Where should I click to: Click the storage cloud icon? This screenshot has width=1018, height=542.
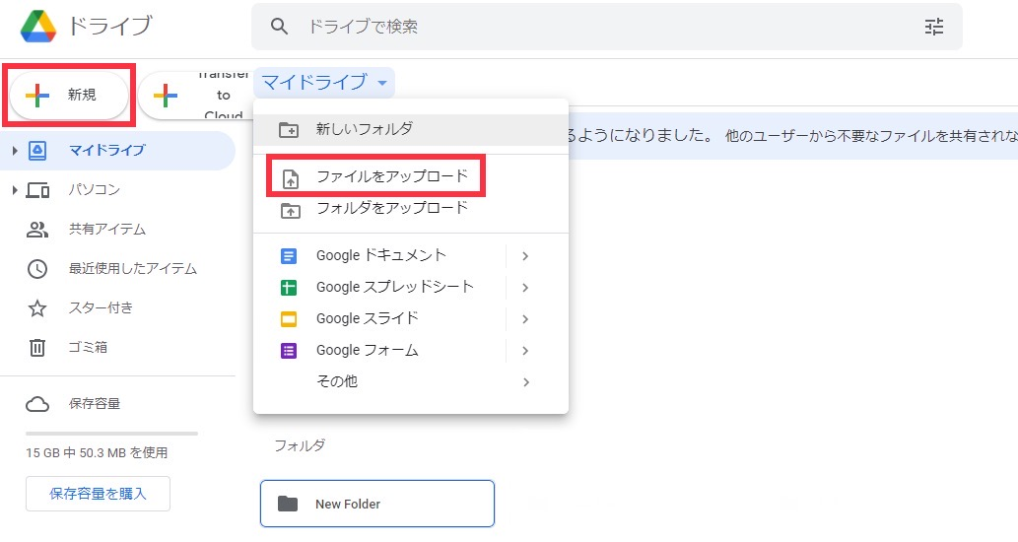(37, 404)
